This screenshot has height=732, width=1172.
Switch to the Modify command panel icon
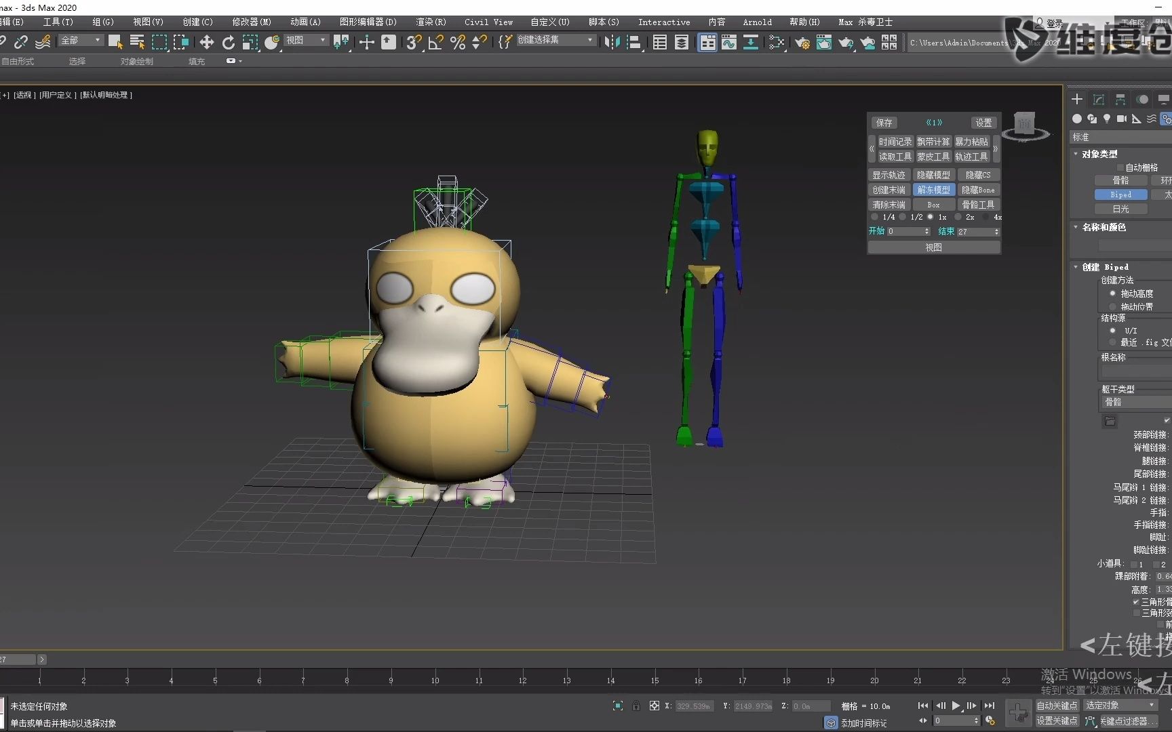[x=1099, y=100]
